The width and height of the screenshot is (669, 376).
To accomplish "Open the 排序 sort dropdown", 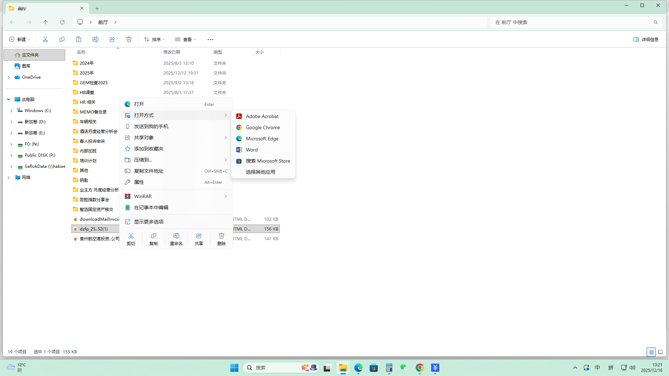I will click(x=154, y=39).
